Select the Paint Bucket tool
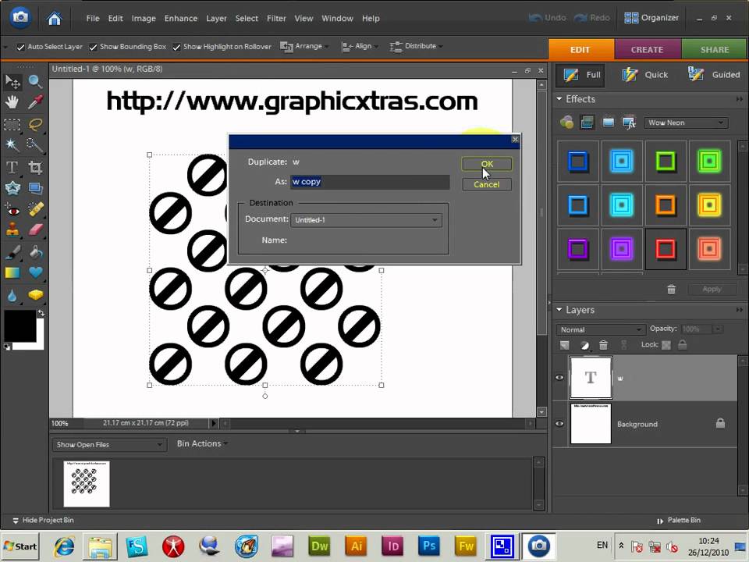The width and height of the screenshot is (749, 562). pyautogui.click(x=35, y=252)
